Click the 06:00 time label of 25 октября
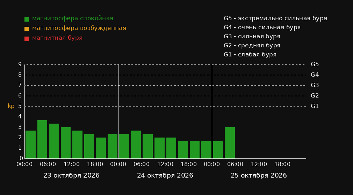The image size is (353, 195). click(235, 164)
